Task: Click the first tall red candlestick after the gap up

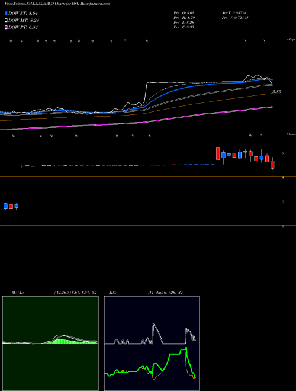Action: (218, 153)
